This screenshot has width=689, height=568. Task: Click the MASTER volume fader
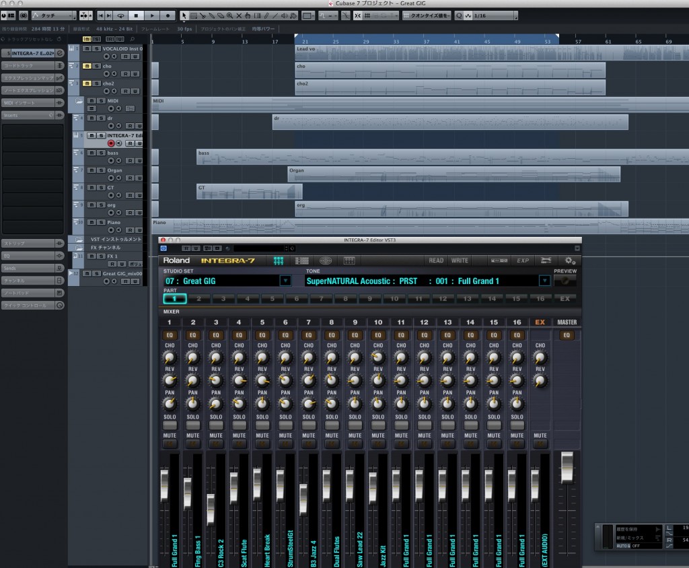click(567, 467)
